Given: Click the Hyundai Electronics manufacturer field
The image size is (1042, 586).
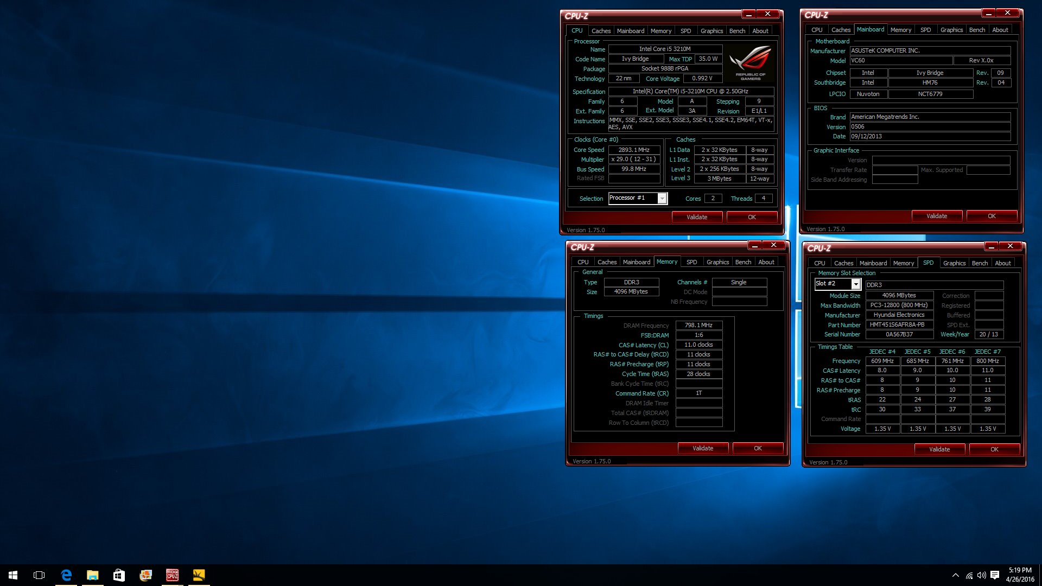Looking at the screenshot, I should (899, 315).
